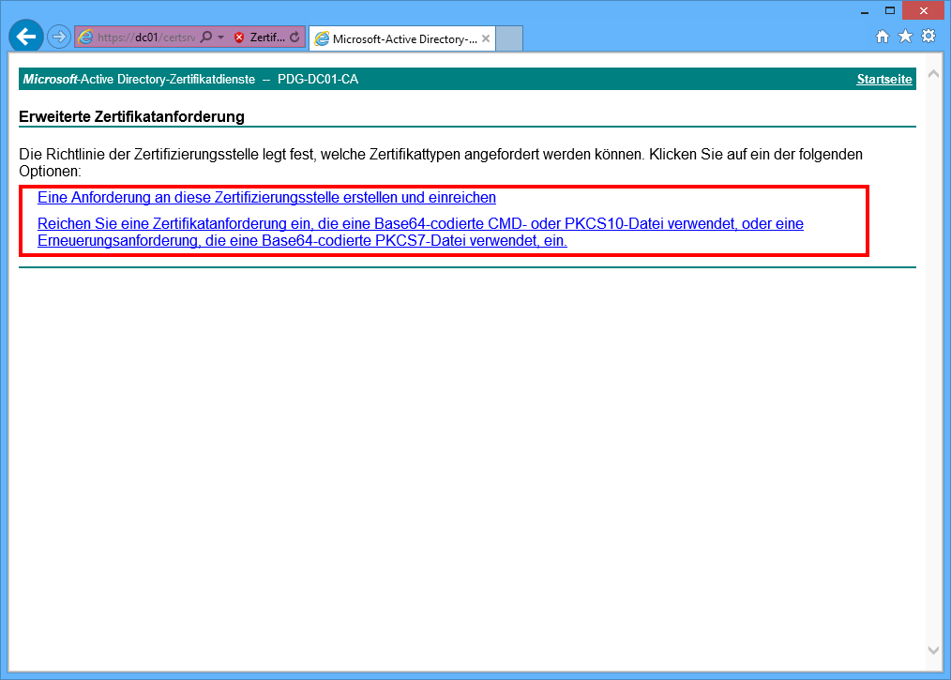
Task: Click the scrollbar down arrow
Action: click(932, 649)
